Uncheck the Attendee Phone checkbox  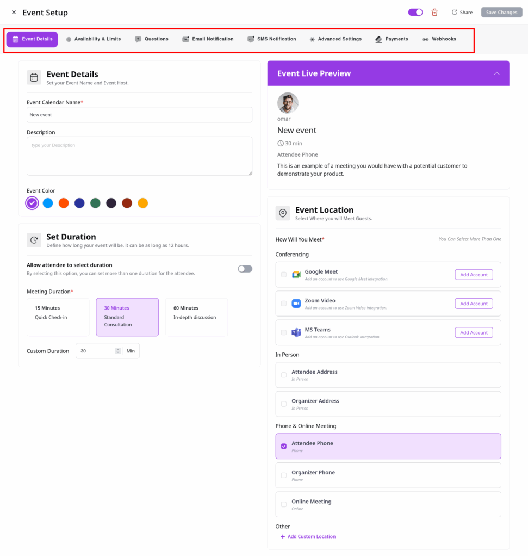pos(284,446)
